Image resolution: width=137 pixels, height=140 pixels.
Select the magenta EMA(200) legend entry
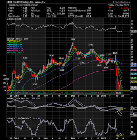click(x=15, y=51)
